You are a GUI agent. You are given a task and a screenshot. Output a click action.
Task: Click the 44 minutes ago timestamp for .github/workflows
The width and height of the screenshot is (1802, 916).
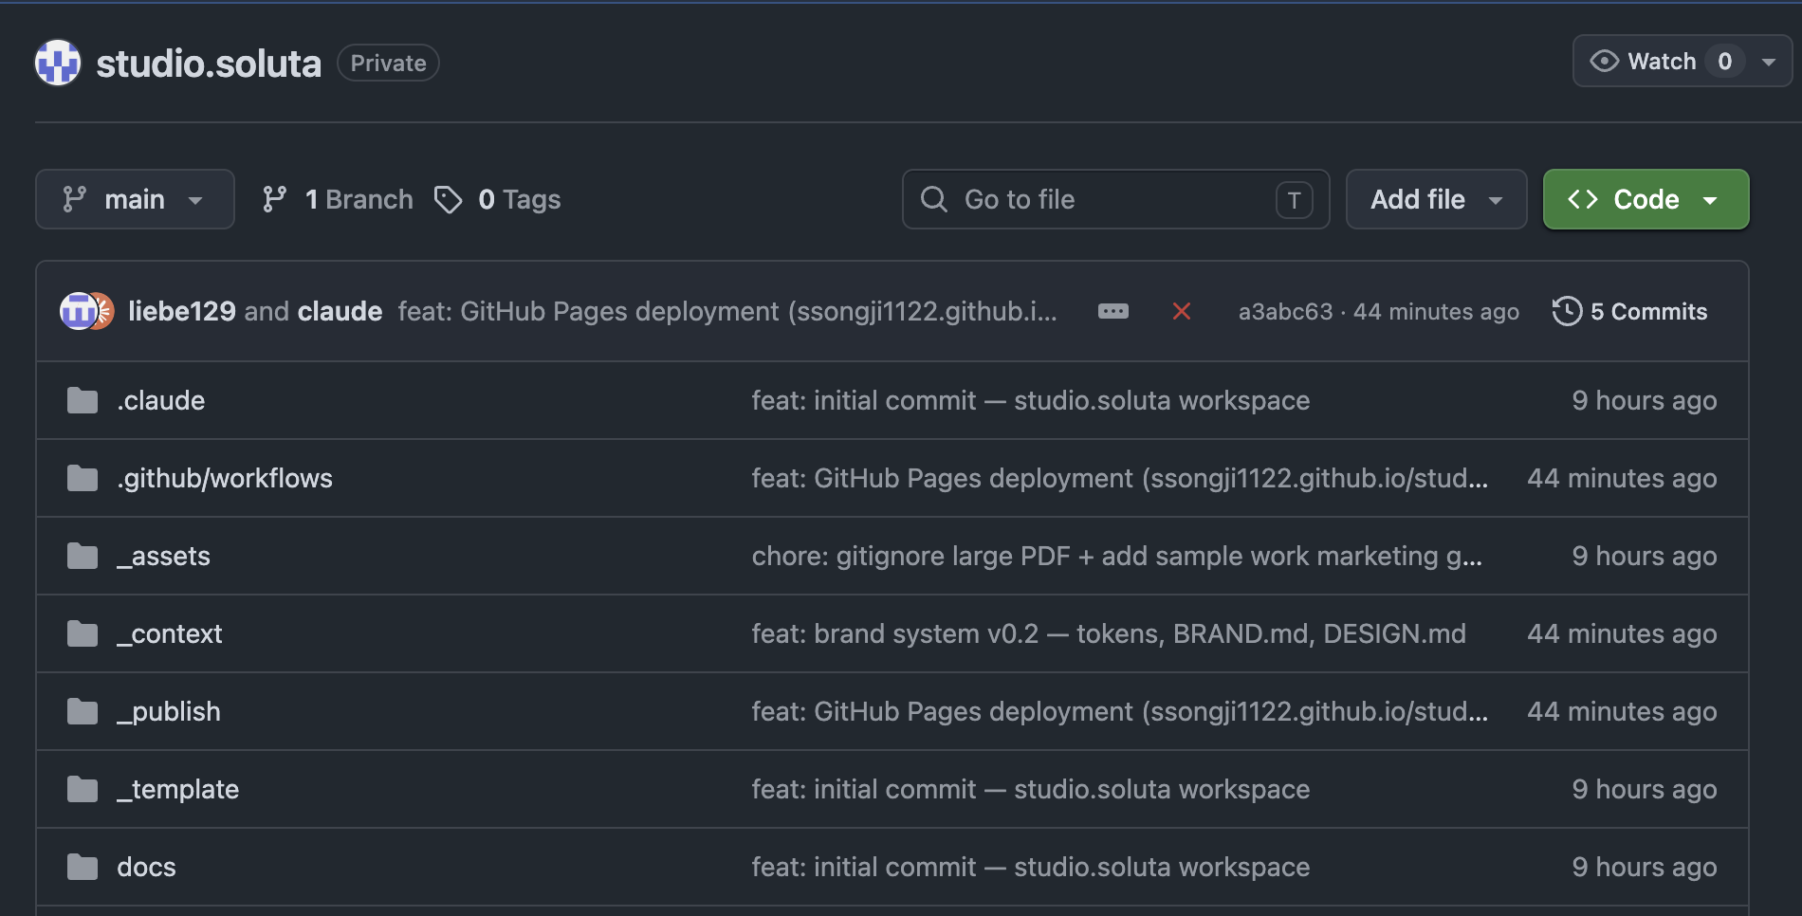[1622, 478]
